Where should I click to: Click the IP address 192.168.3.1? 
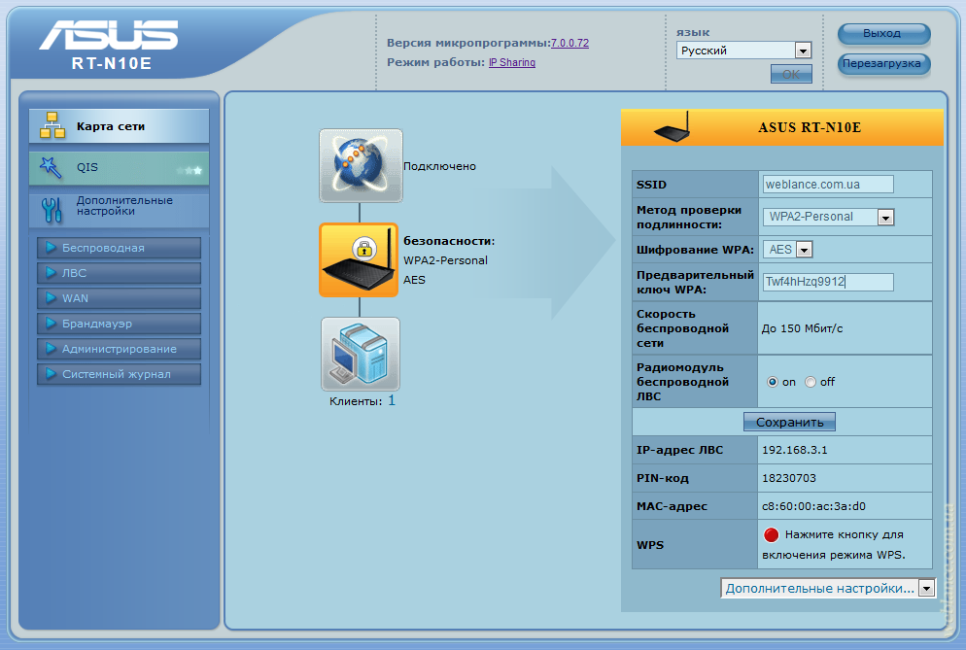click(x=795, y=450)
